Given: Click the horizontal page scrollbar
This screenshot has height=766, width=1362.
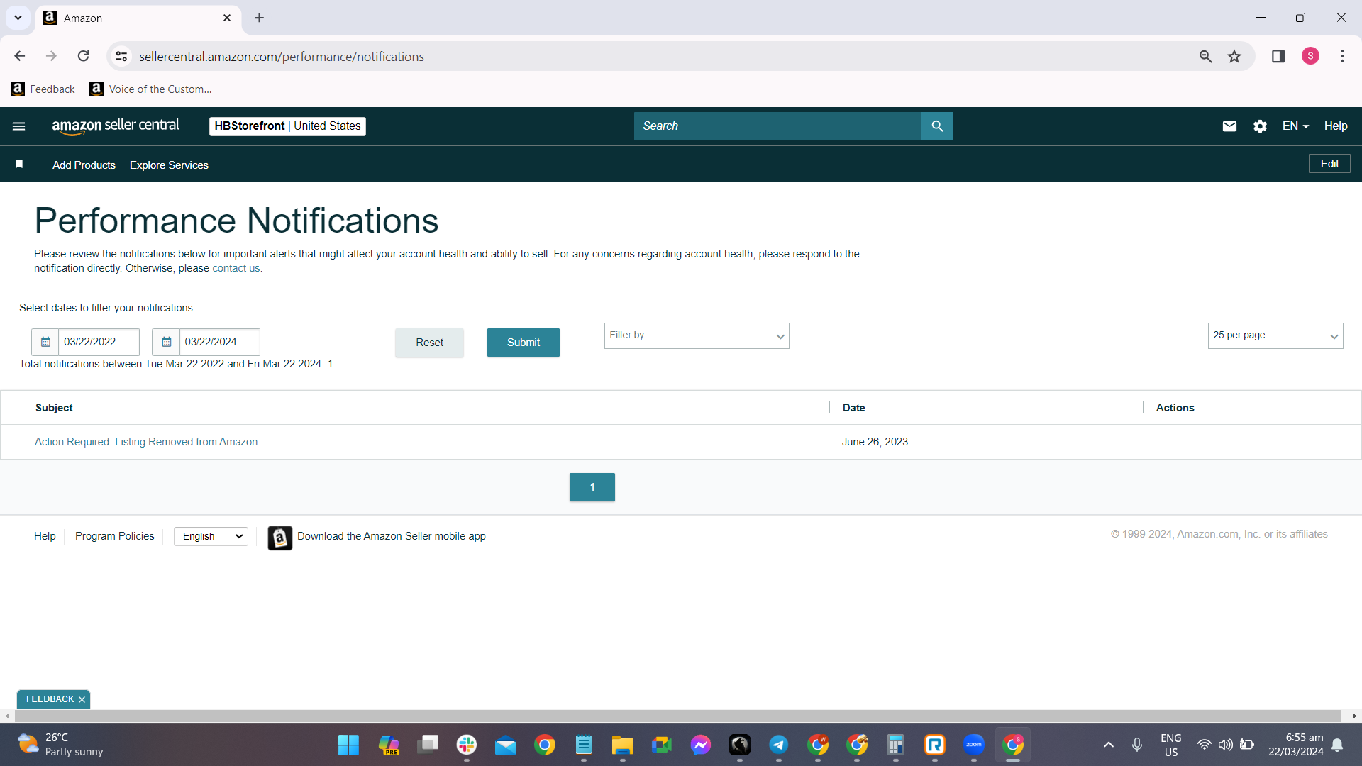Looking at the screenshot, I should click(677, 716).
